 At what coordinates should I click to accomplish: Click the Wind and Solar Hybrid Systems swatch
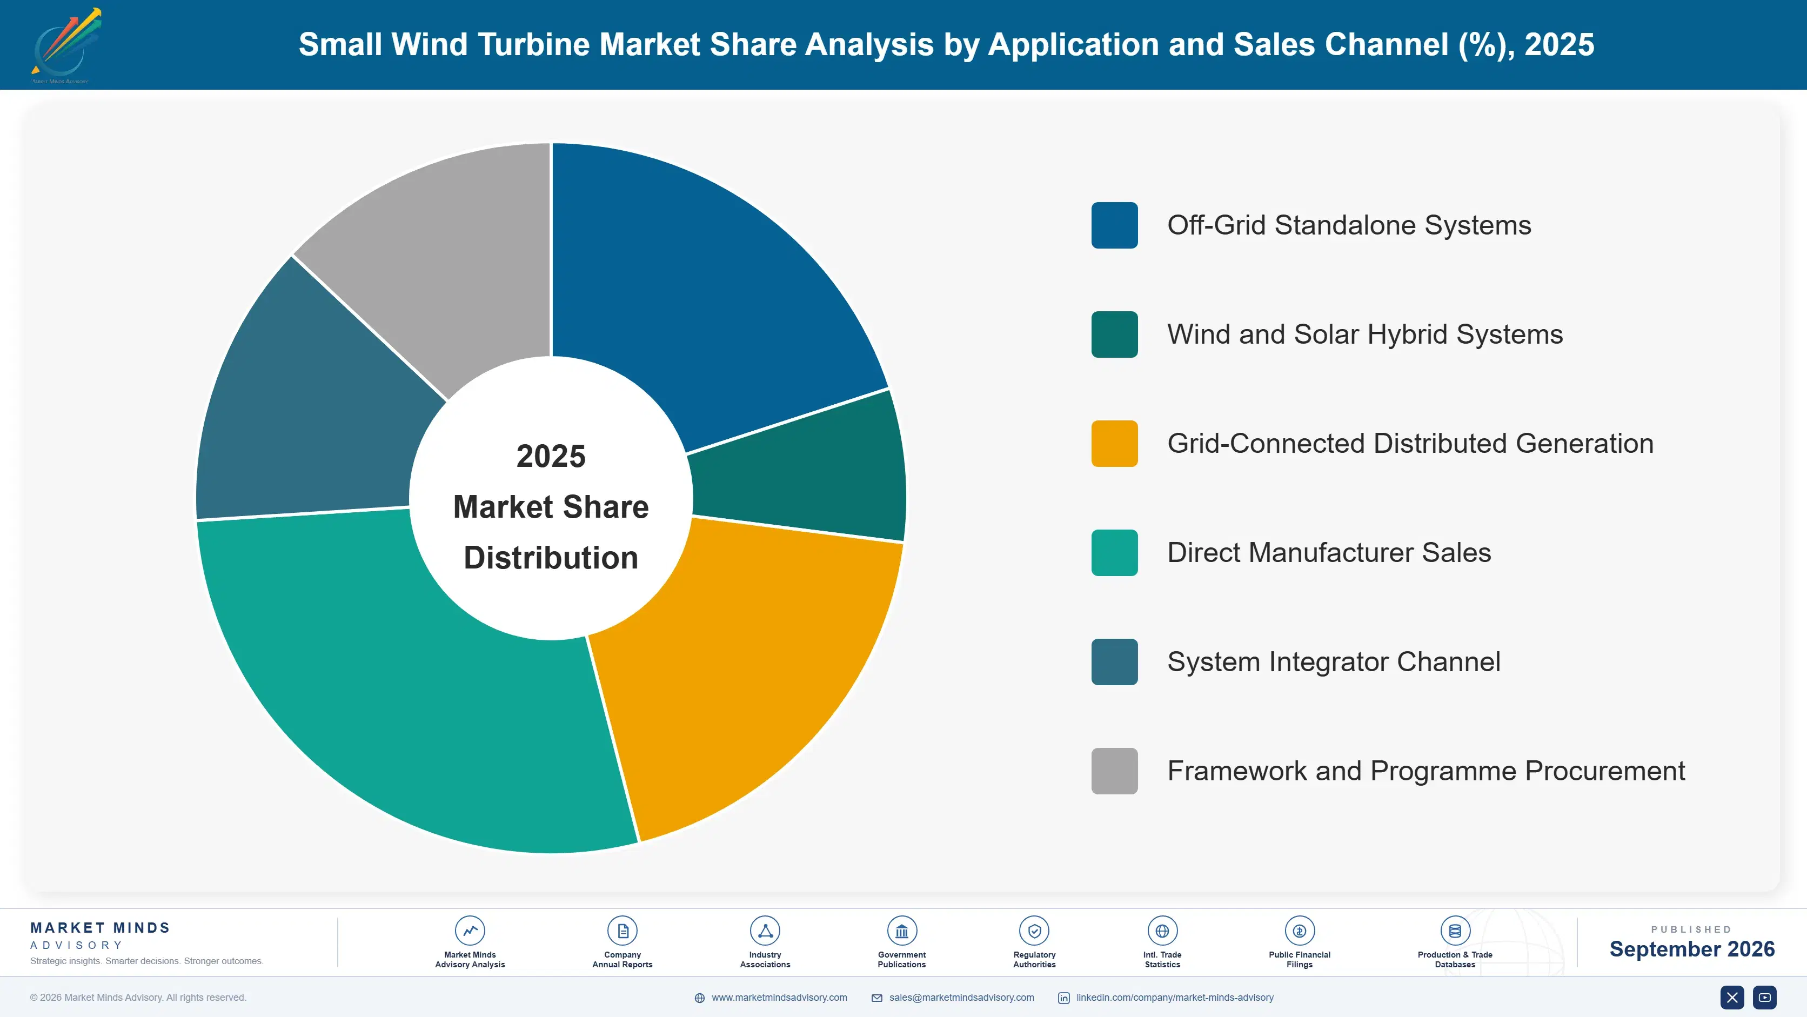[1114, 334]
